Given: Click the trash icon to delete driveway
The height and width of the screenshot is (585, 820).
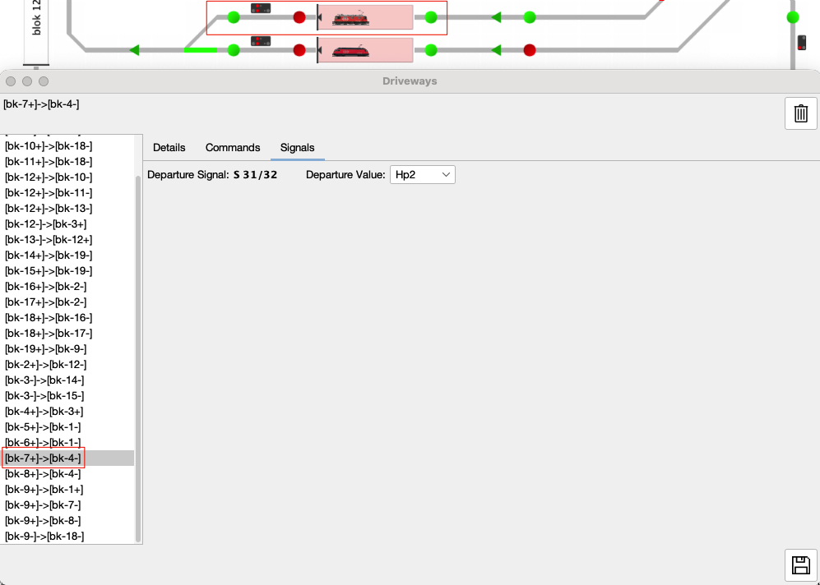Looking at the screenshot, I should [x=800, y=113].
